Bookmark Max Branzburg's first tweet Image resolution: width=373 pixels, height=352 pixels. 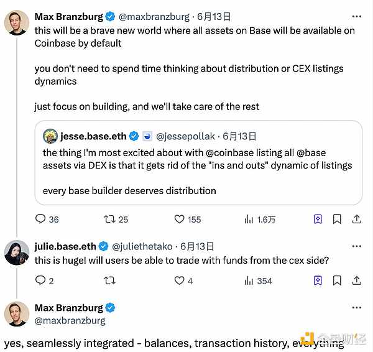coord(336,219)
